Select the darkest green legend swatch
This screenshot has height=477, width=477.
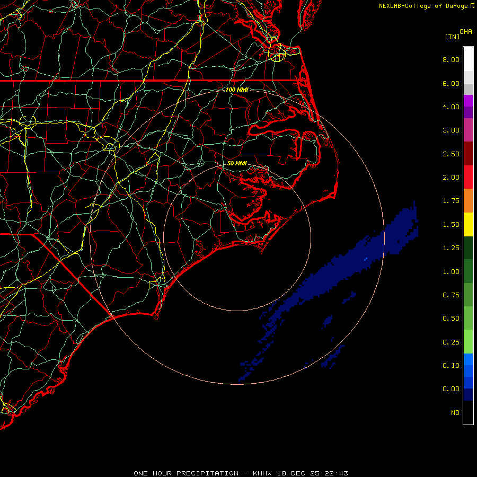(x=468, y=248)
